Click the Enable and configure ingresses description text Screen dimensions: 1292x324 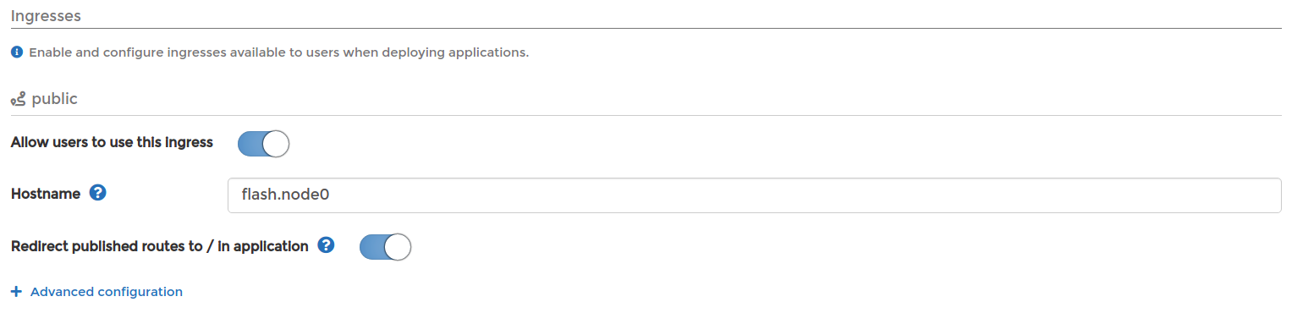coord(279,52)
